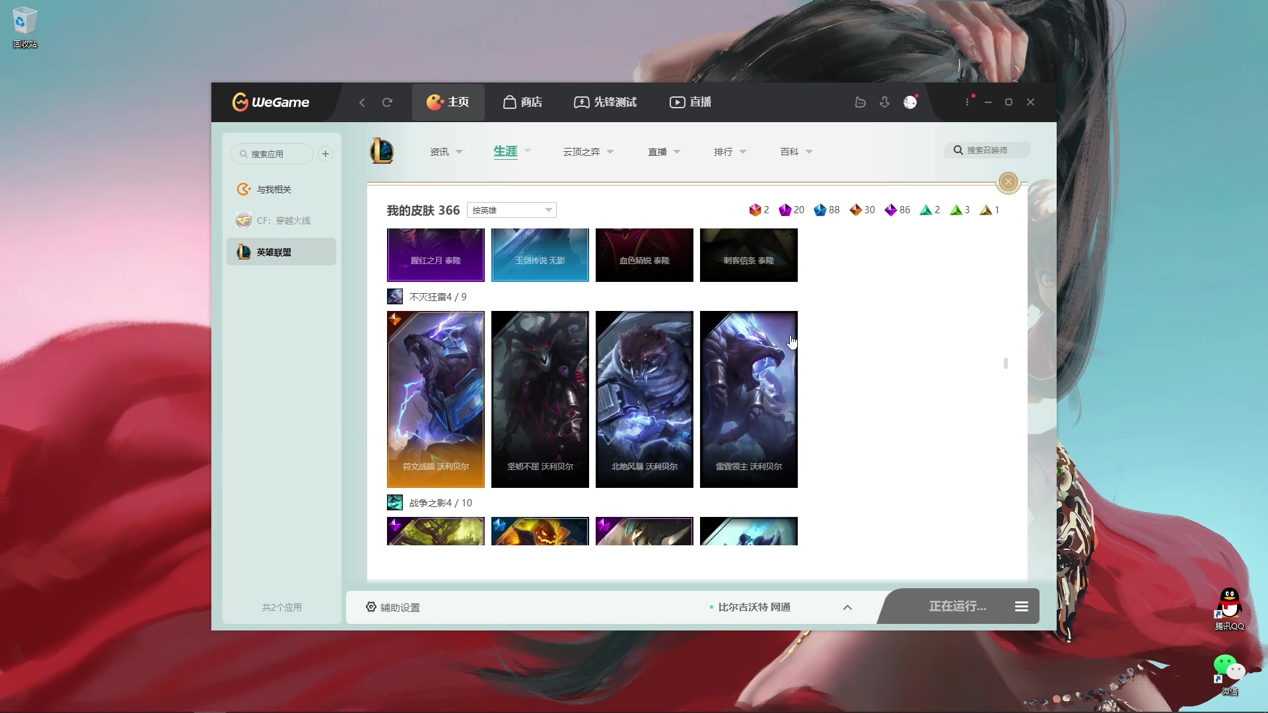Click the green triangle icon showing 3

[956, 210]
